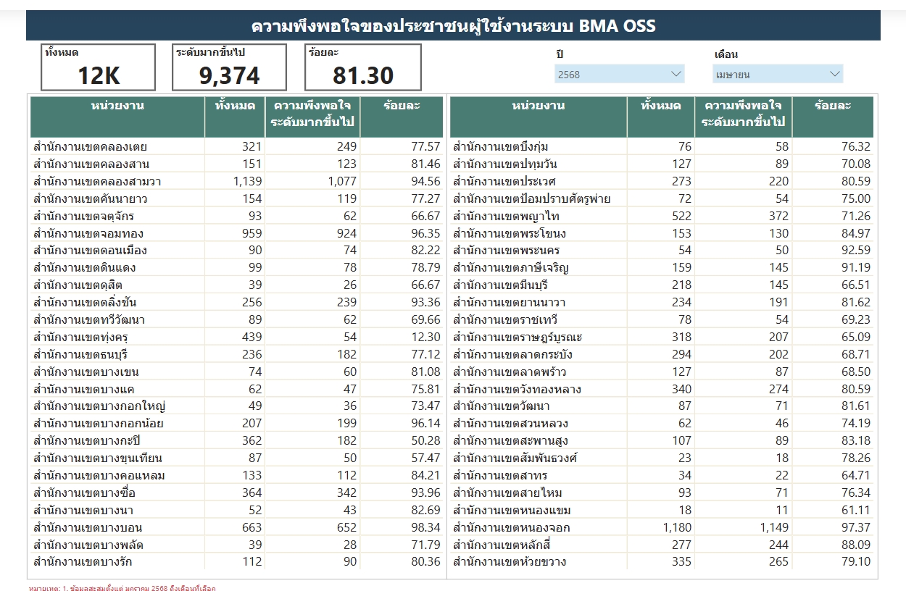Select the row สำนักงานเขตบางซื่อ
Screen dimensions: 906x591
pyautogui.click(x=236, y=492)
